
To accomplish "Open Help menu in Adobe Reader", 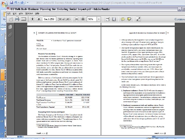I will (37, 13).
